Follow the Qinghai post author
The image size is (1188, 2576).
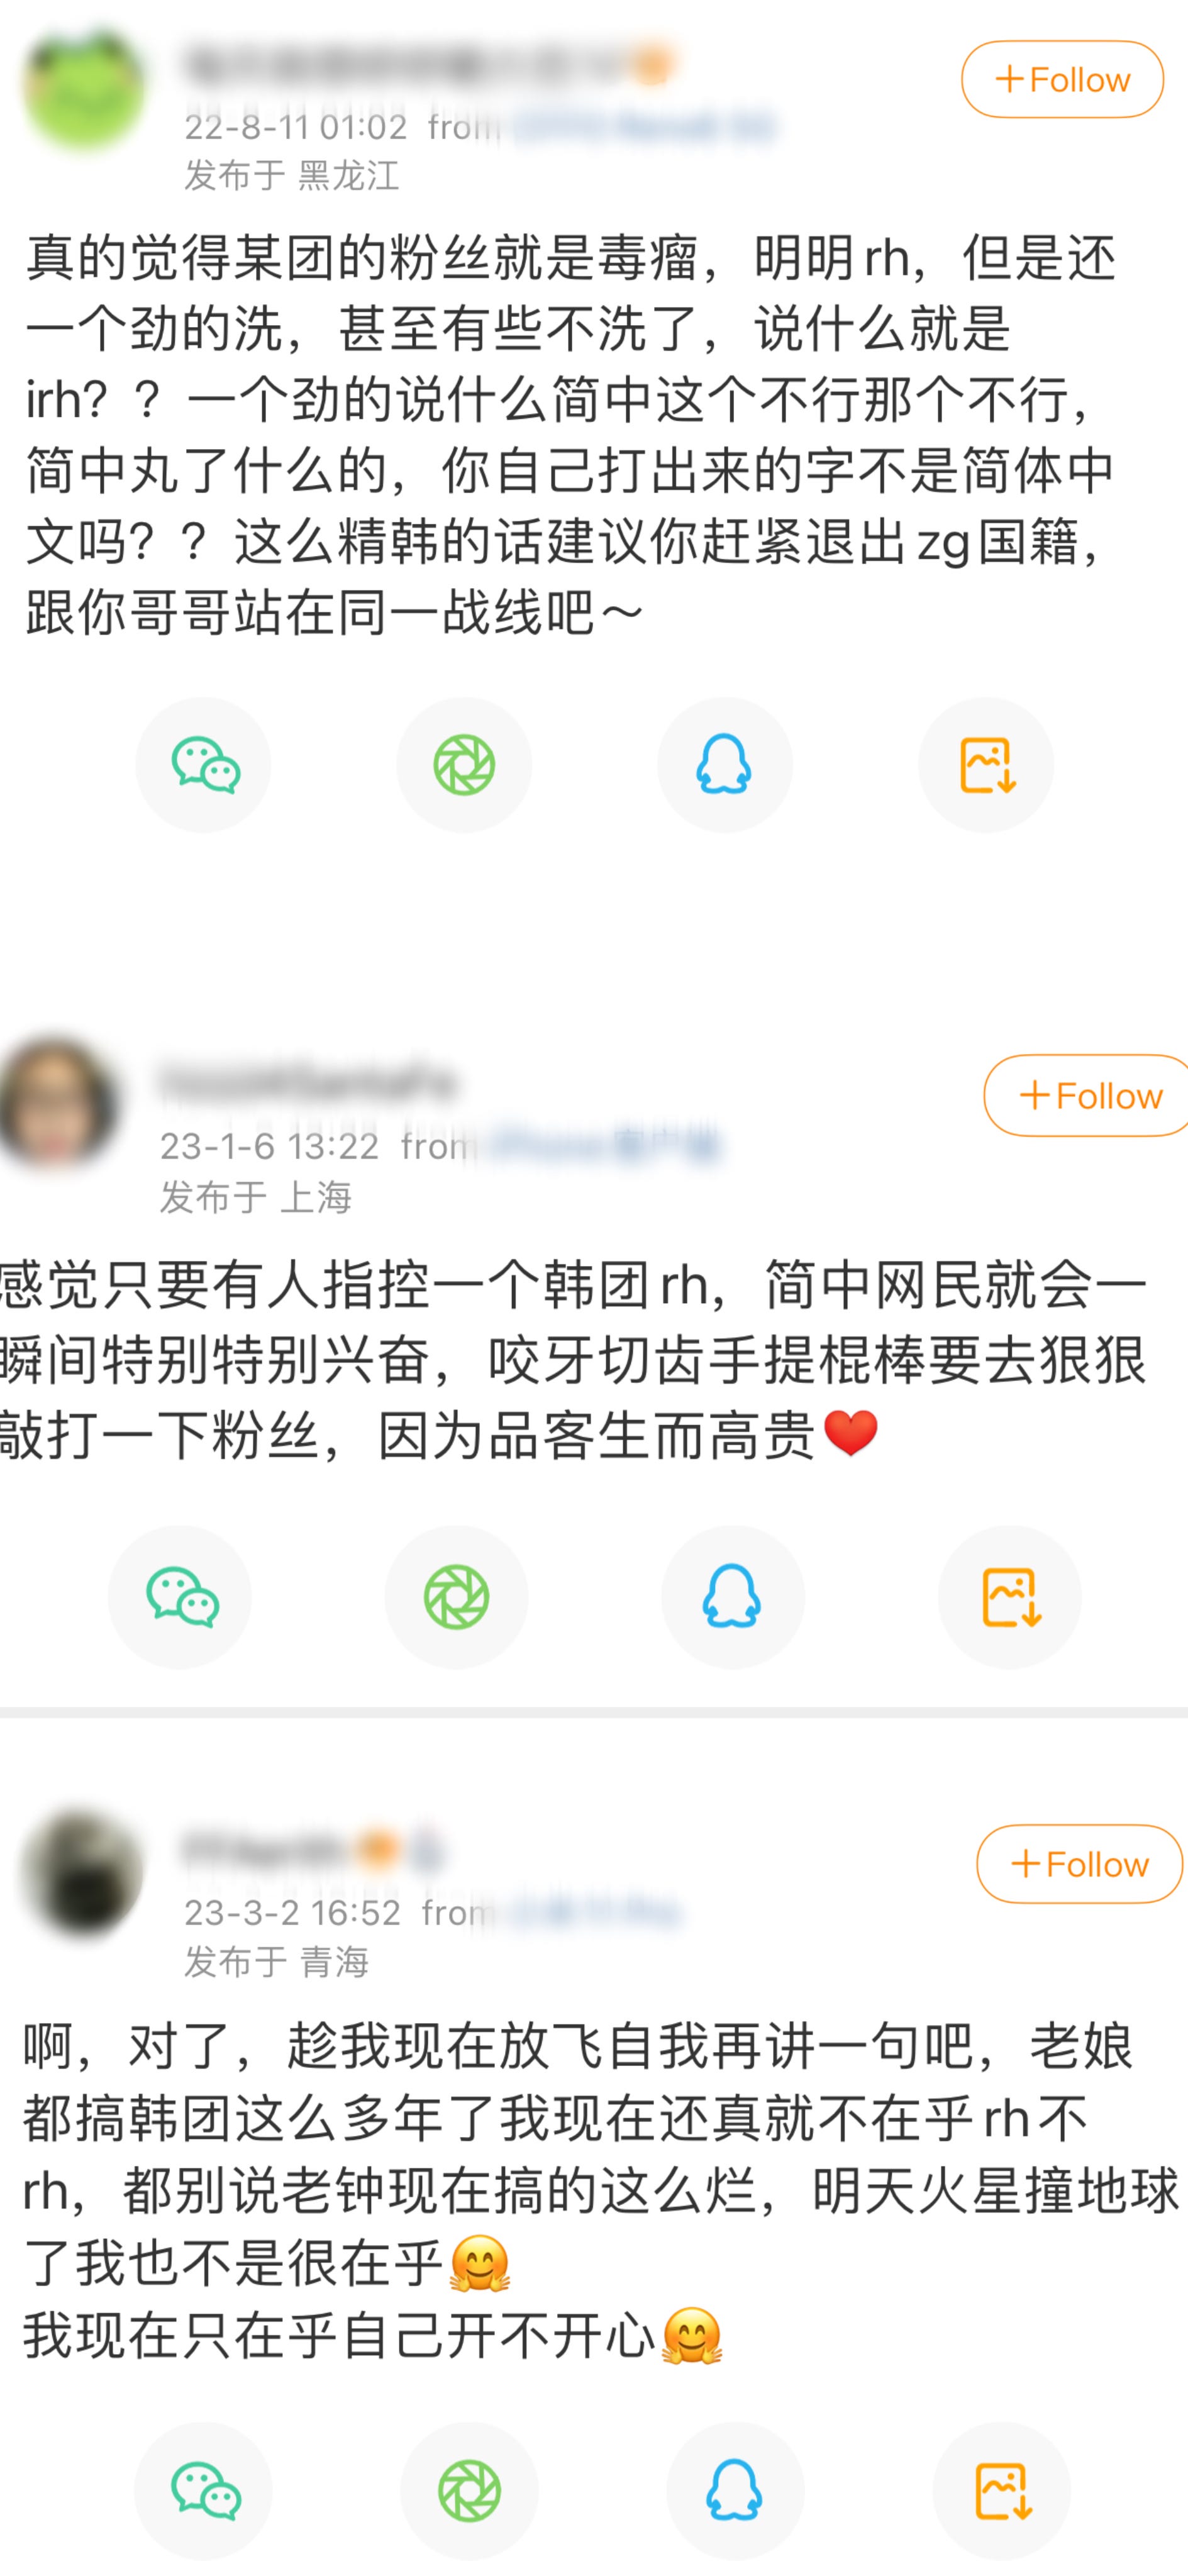(1080, 1864)
